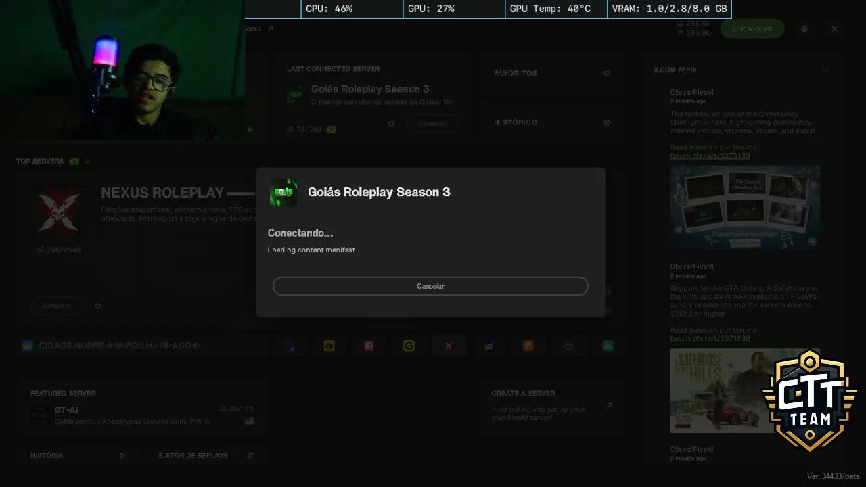Click the Goiás Roleplay icon in last connected server

coord(295,94)
